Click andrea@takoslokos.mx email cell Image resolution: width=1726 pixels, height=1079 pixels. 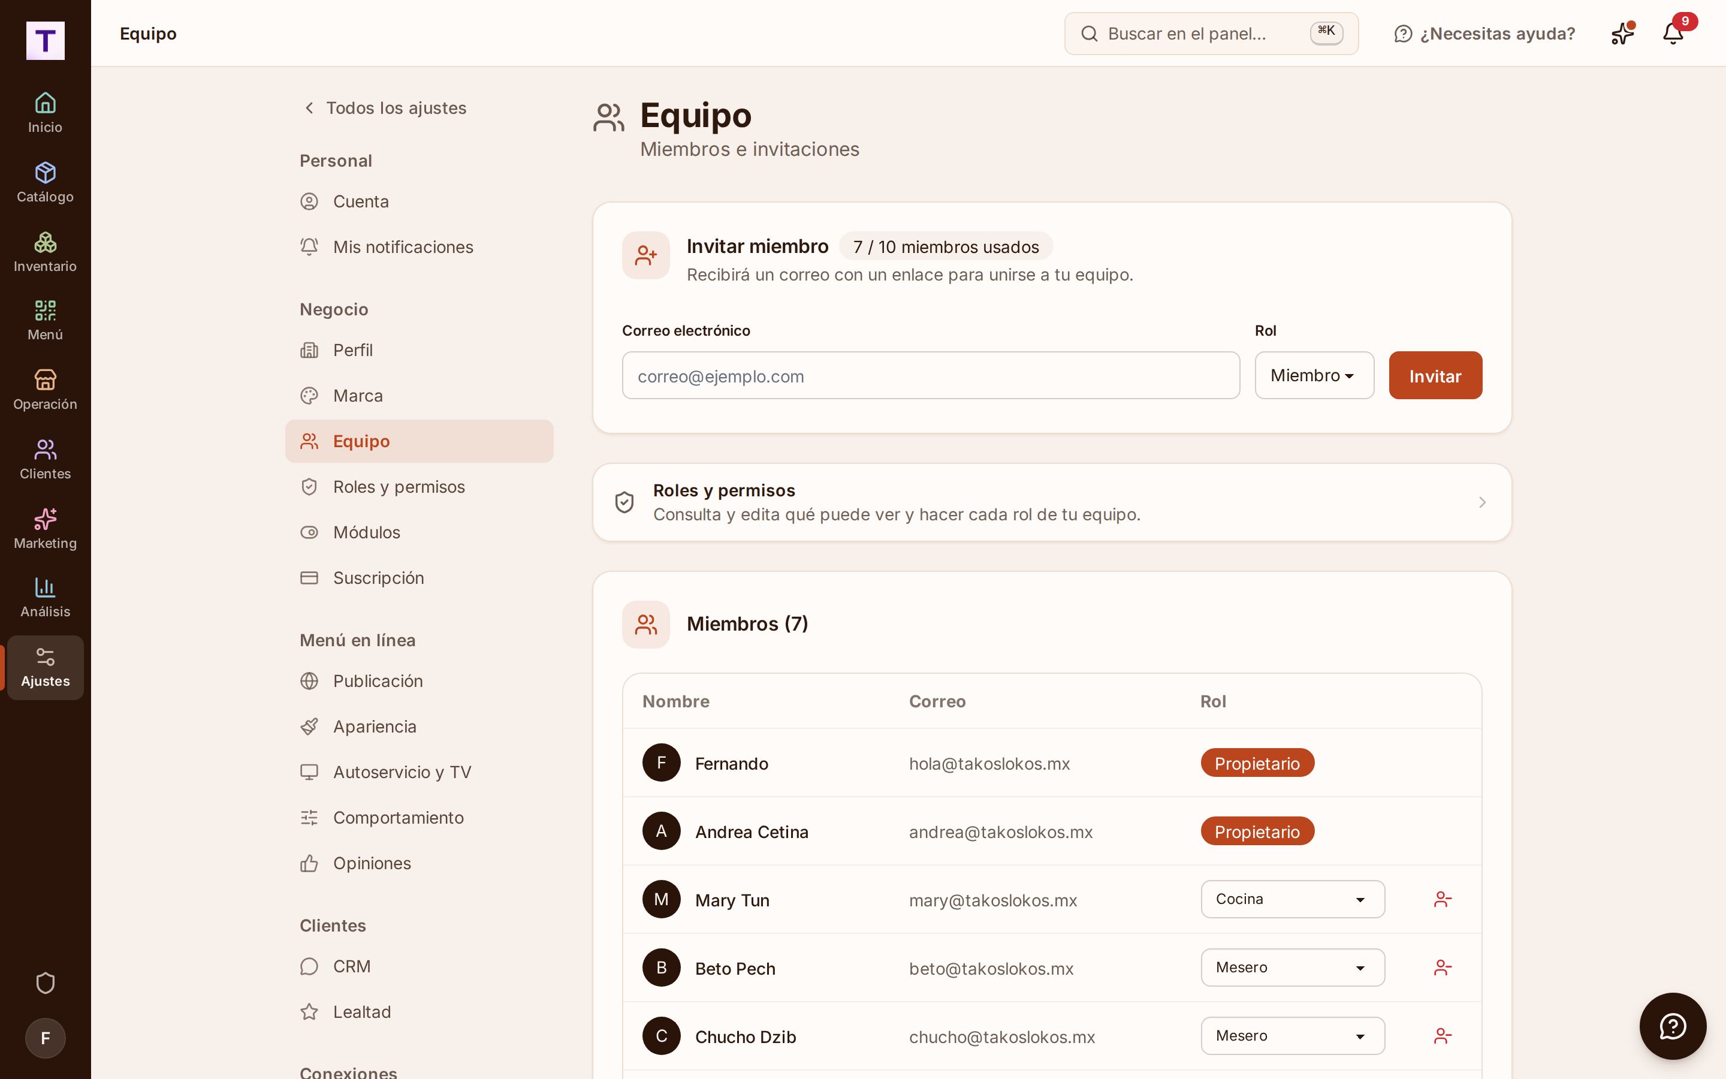pos(1001,832)
